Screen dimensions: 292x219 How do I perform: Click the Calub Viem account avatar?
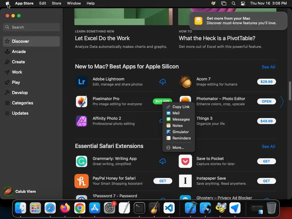pos(8,191)
